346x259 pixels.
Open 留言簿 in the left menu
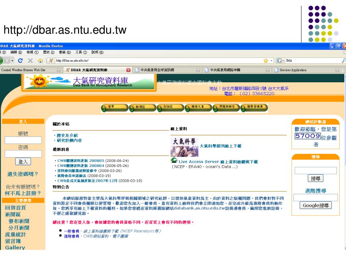tap(13, 241)
